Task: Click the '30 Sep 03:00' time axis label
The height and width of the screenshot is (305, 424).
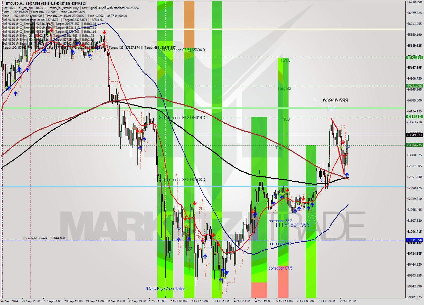Action: tap(116, 301)
